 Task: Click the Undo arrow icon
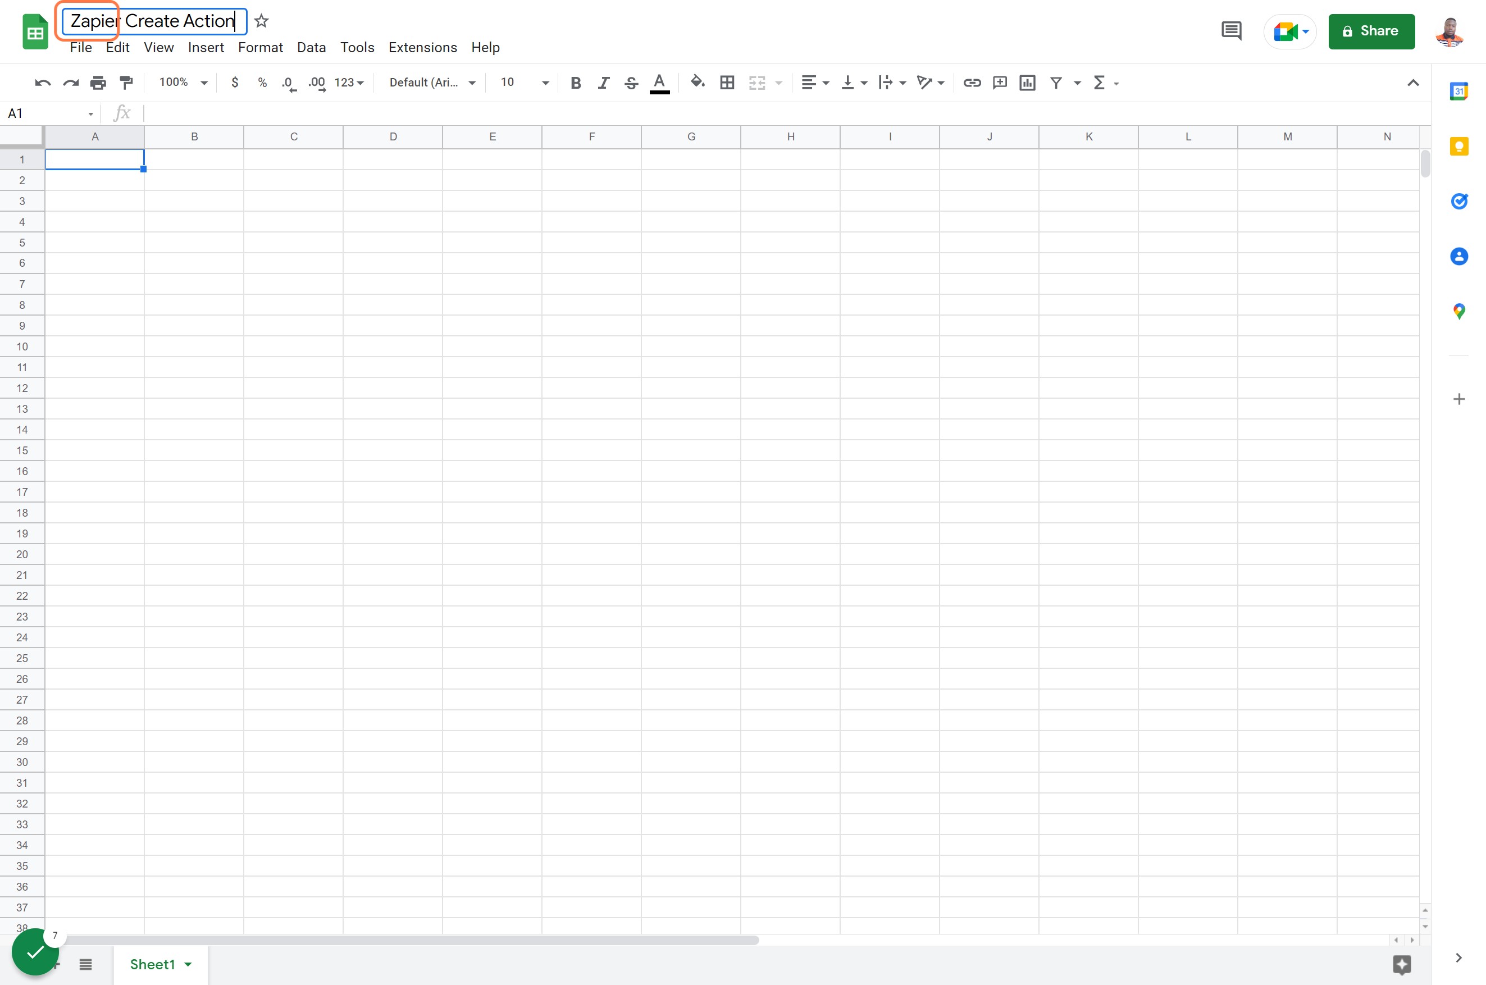43,83
